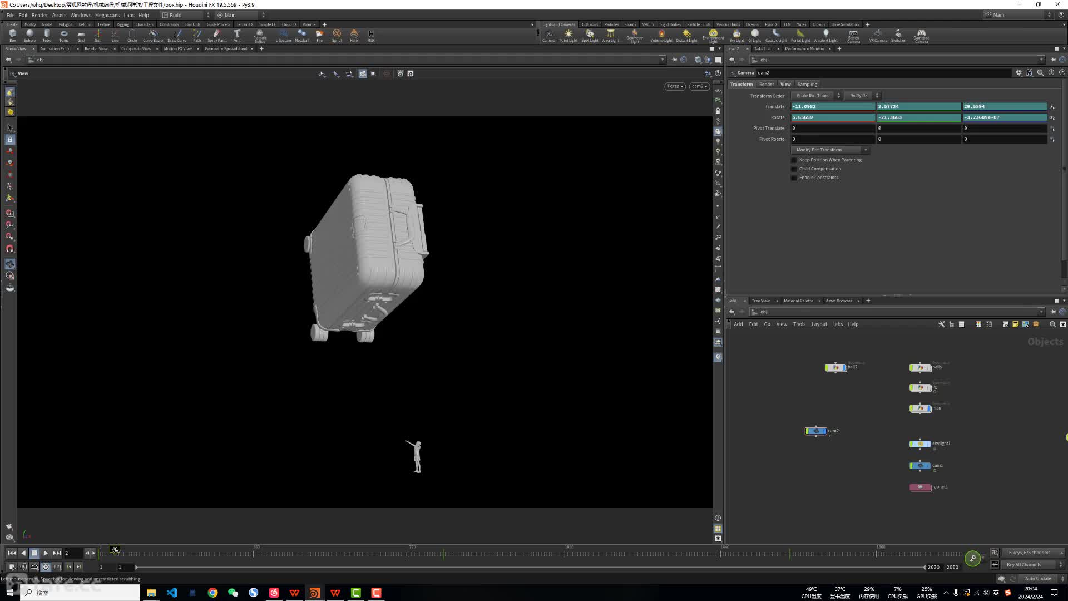
Task: Click the Stop playback button
Action: pos(34,553)
